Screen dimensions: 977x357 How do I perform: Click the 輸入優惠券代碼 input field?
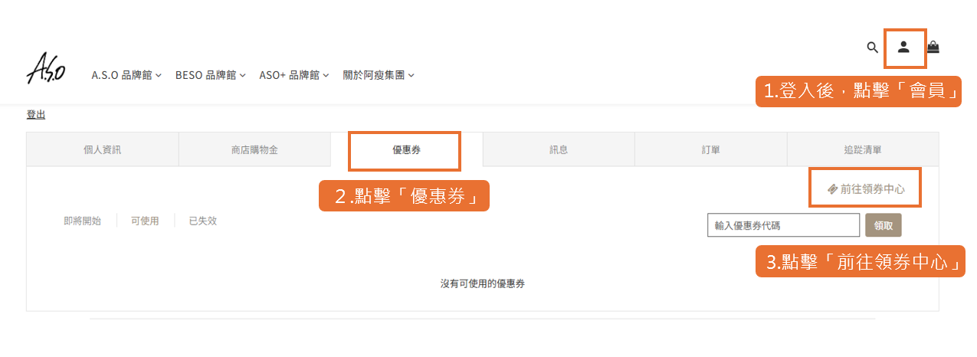[x=783, y=225]
